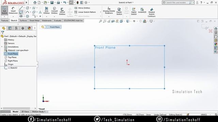Click the Exit Sketch button
Image resolution: width=218 pixels, height=122 pixels.
click(4, 10)
